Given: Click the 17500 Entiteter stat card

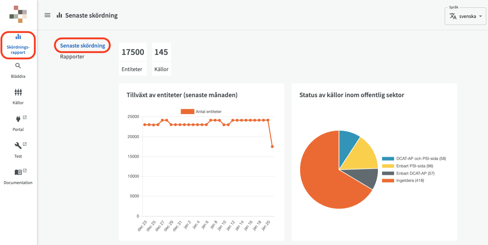Looking at the screenshot, I should 133,59.
